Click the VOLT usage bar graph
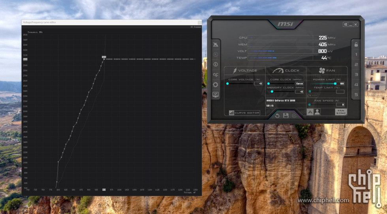The width and height of the screenshot is (387, 214). coord(280,51)
